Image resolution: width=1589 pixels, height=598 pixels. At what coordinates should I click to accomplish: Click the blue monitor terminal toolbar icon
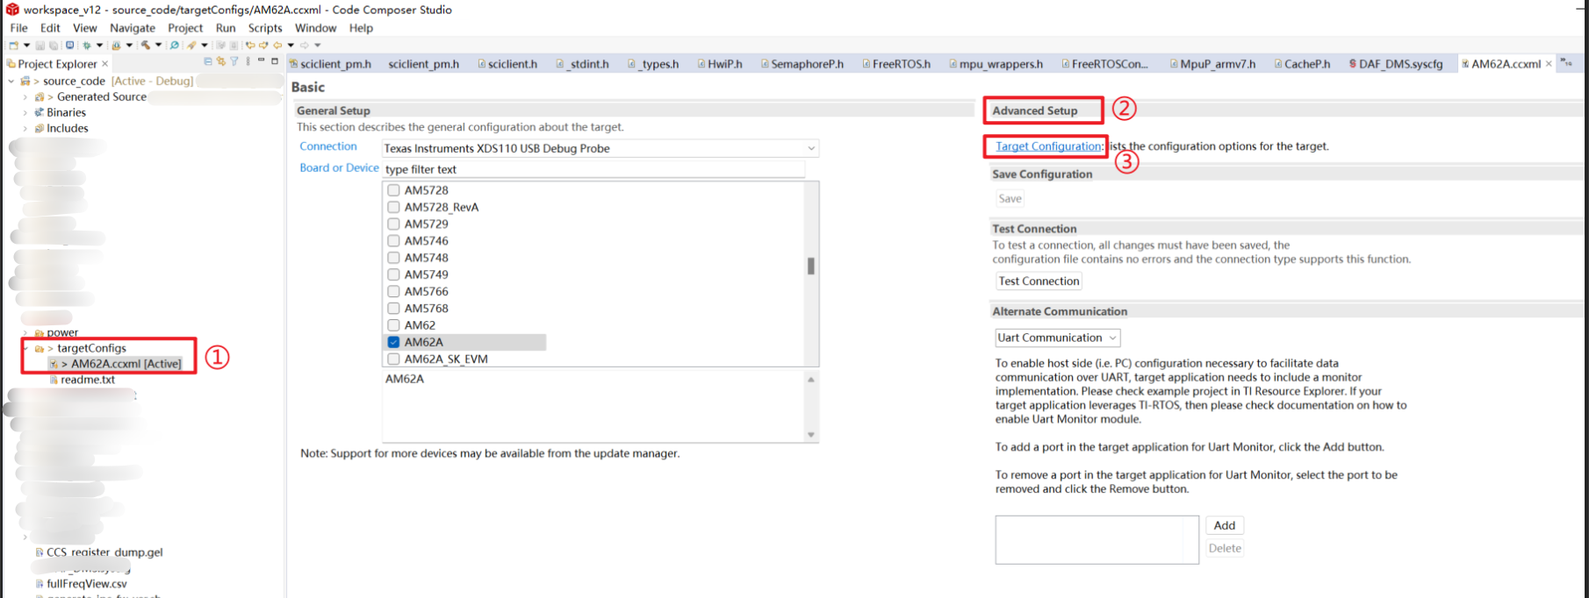pyautogui.click(x=69, y=45)
